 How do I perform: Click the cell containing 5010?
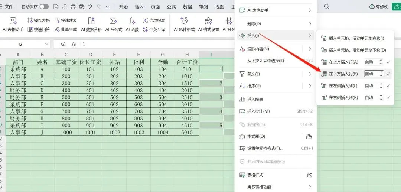[x=187, y=132]
